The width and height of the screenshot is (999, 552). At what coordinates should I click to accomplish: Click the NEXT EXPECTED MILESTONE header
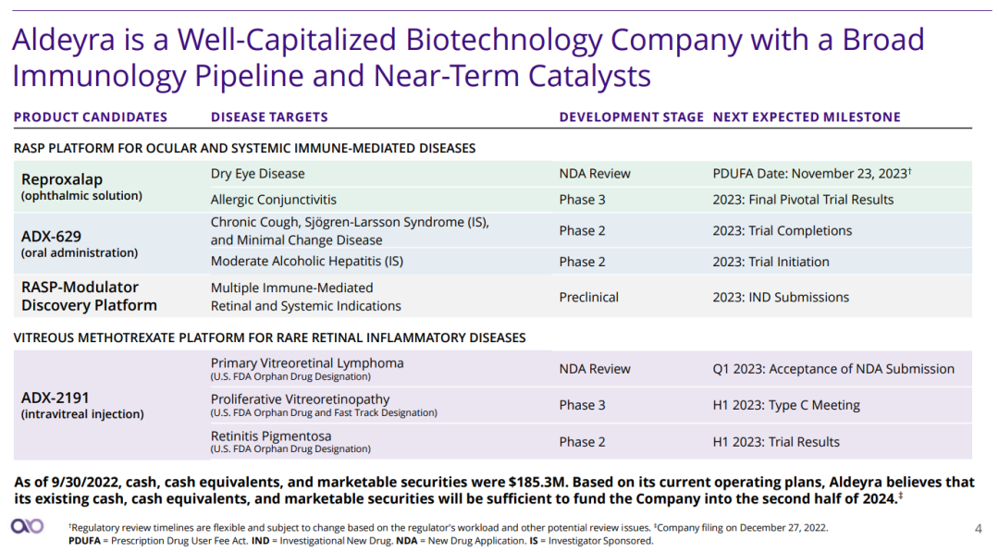[806, 117]
